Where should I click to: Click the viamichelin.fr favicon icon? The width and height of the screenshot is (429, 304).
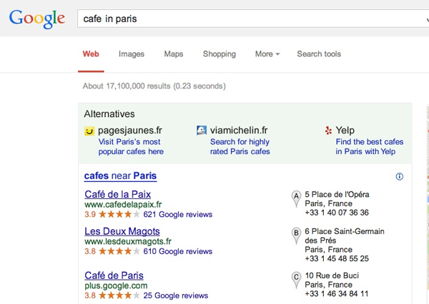[x=202, y=131]
